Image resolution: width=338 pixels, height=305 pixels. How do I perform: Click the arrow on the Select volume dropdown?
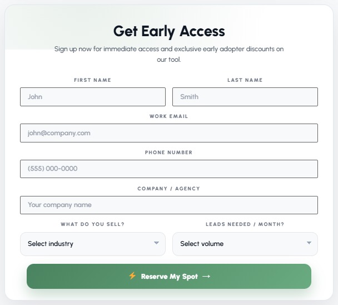[309, 243]
